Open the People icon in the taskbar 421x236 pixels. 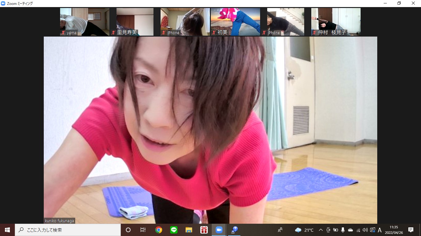click(x=280, y=230)
